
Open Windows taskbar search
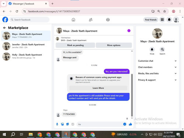[13, 134]
